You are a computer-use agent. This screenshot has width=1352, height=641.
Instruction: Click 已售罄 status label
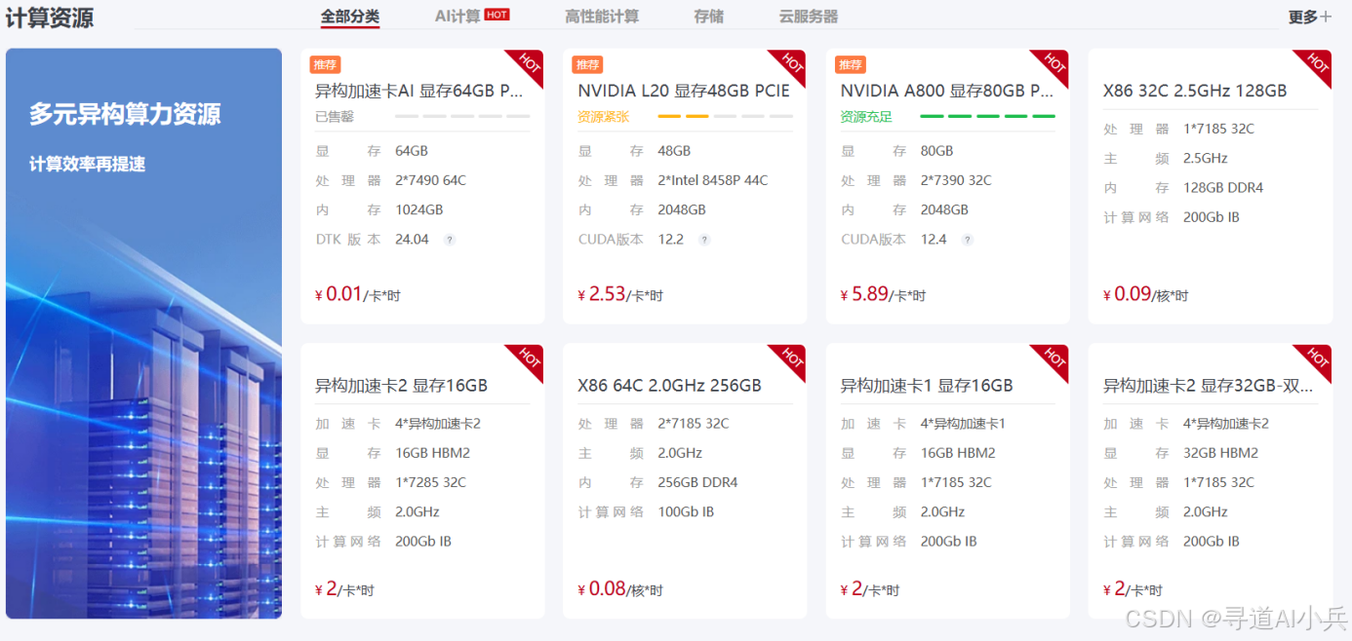coord(335,117)
